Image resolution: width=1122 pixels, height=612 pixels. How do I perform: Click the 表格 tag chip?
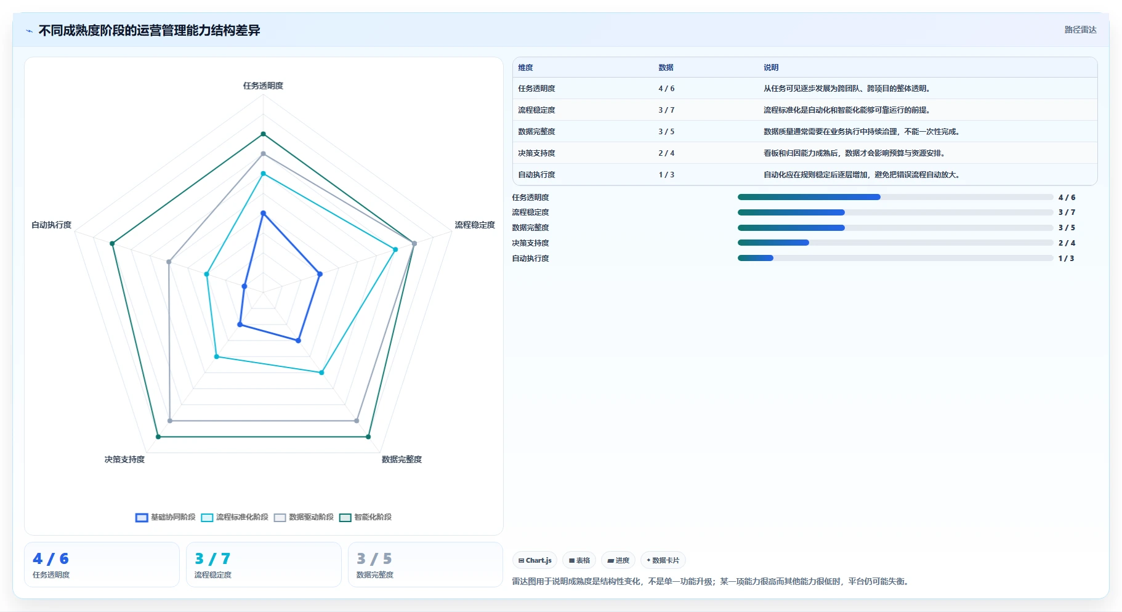579,560
